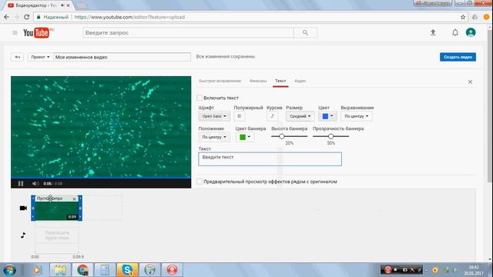Click the Введите текст text field
Viewport: 493px width, 277px height.
(x=270, y=159)
